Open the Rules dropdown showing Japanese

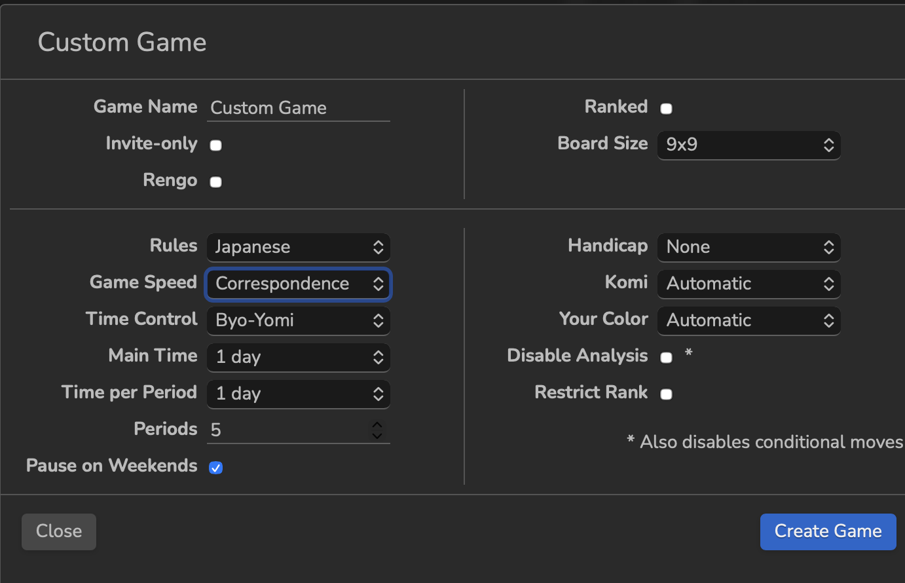pyautogui.click(x=299, y=247)
